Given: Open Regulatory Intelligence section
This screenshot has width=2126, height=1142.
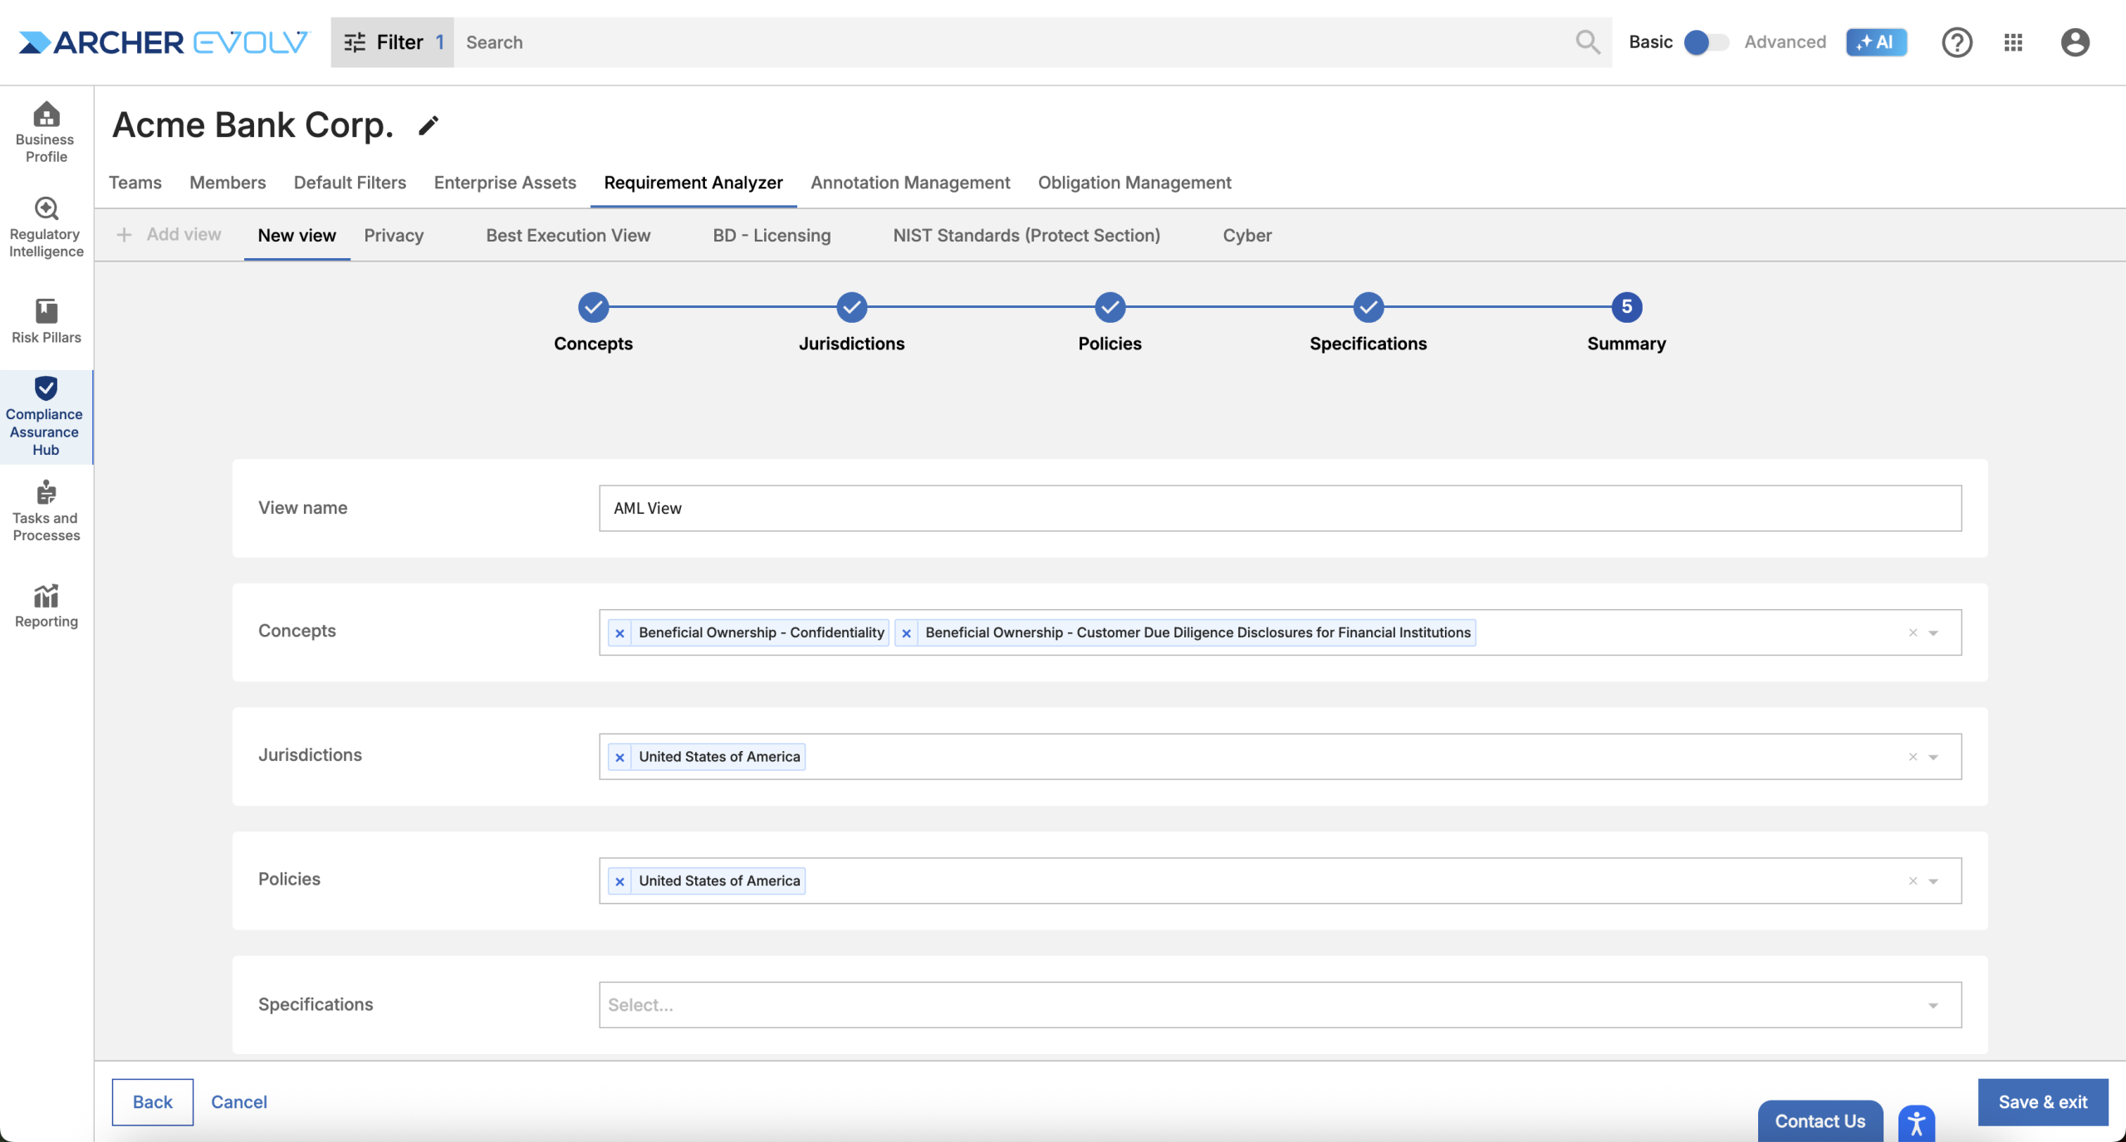Looking at the screenshot, I should (46, 227).
